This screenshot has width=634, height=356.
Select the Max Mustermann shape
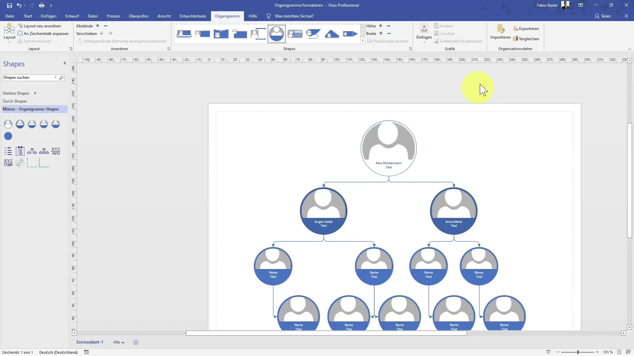389,148
